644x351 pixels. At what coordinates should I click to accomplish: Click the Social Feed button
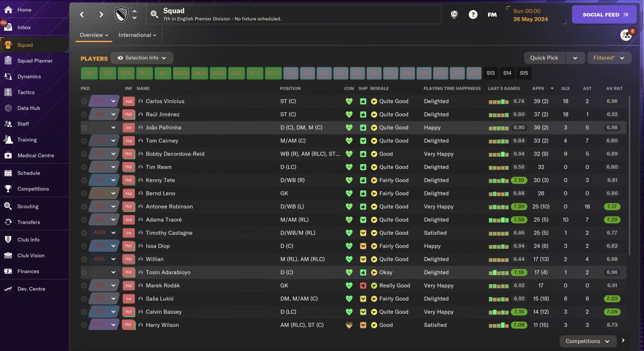point(604,15)
